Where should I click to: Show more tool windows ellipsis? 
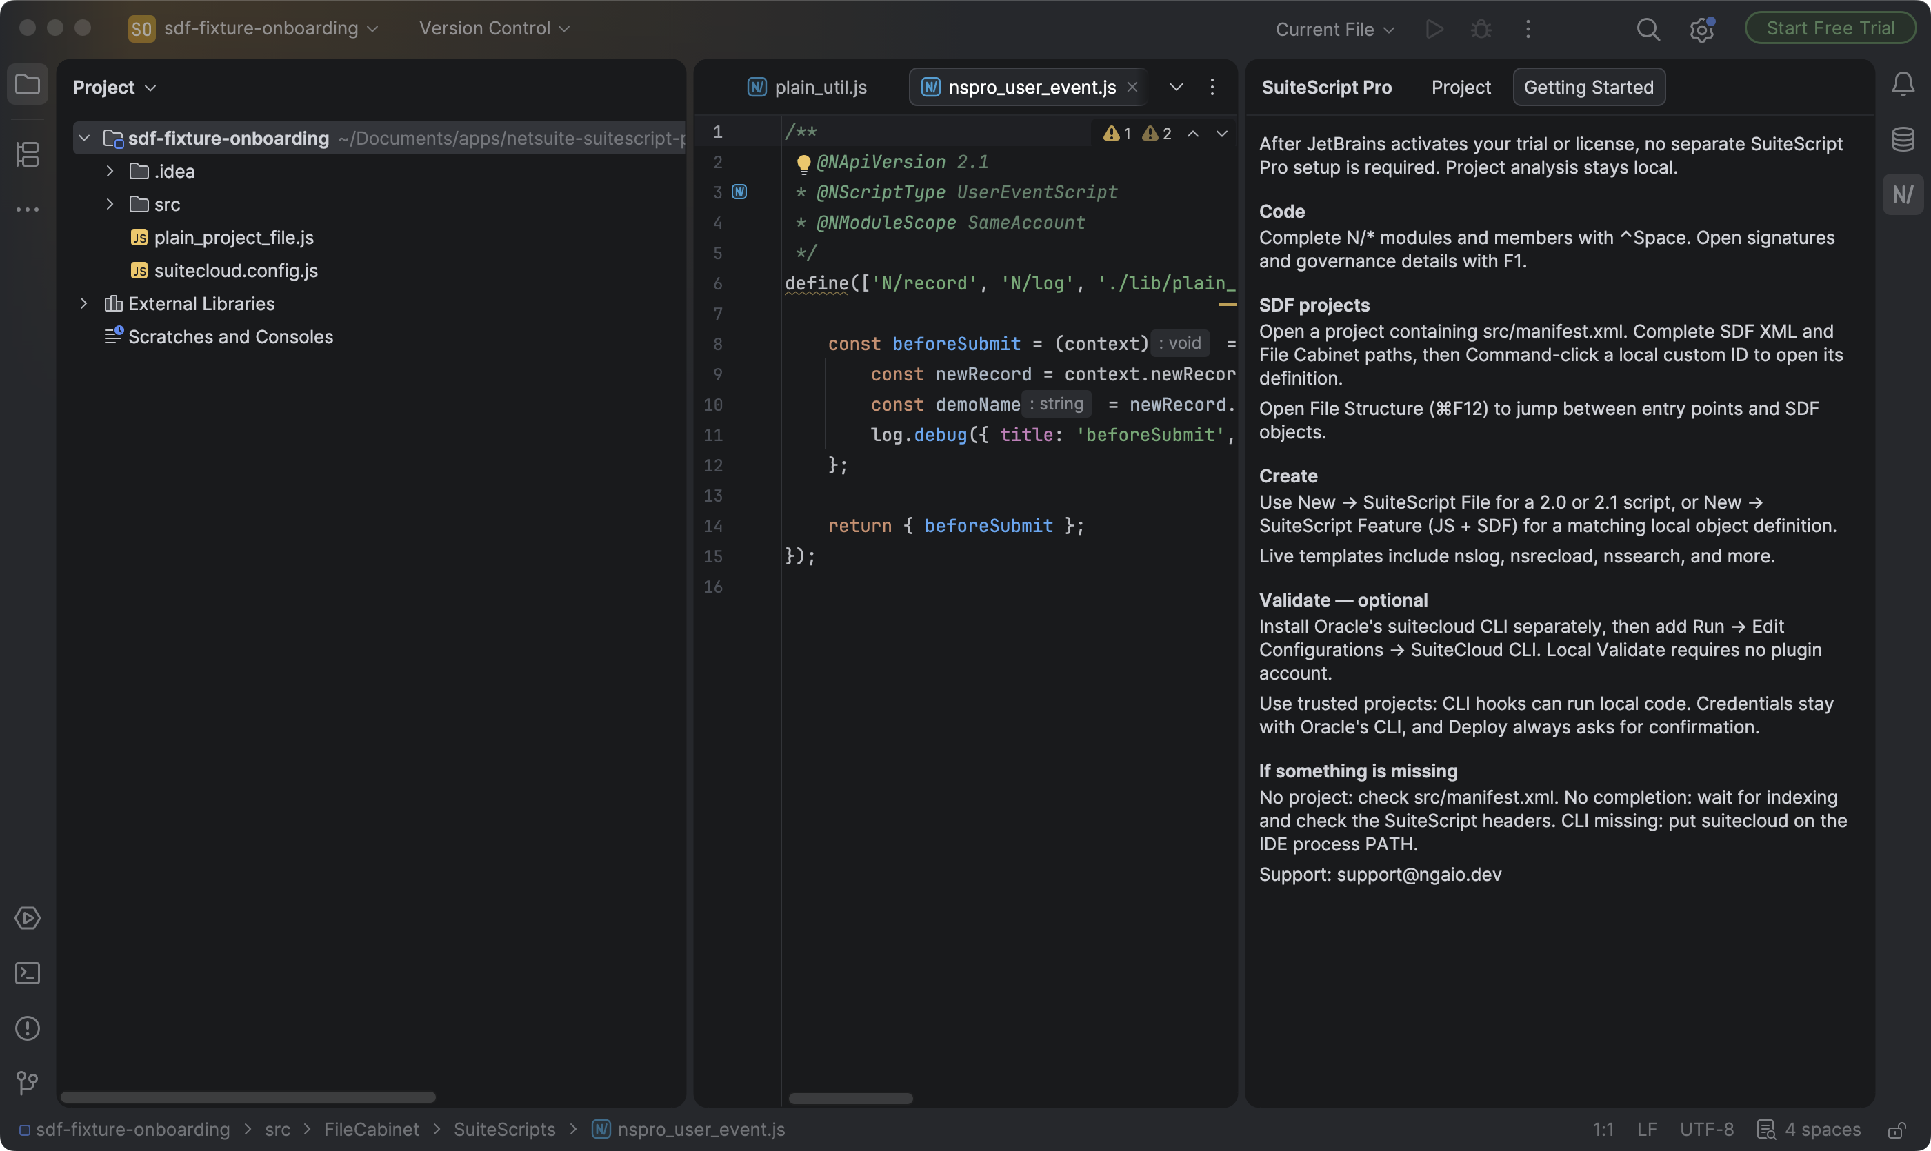[28, 210]
